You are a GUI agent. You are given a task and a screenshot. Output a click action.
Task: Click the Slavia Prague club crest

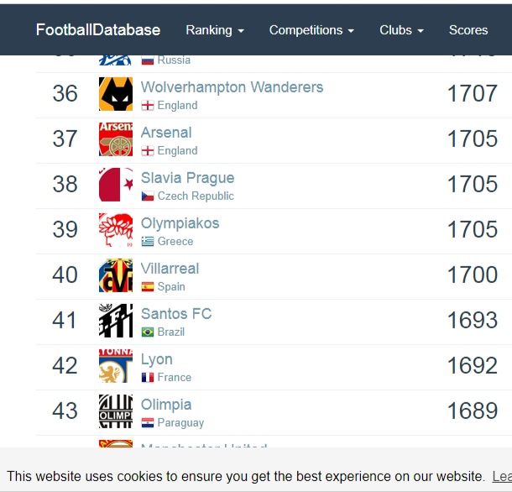[x=116, y=185]
